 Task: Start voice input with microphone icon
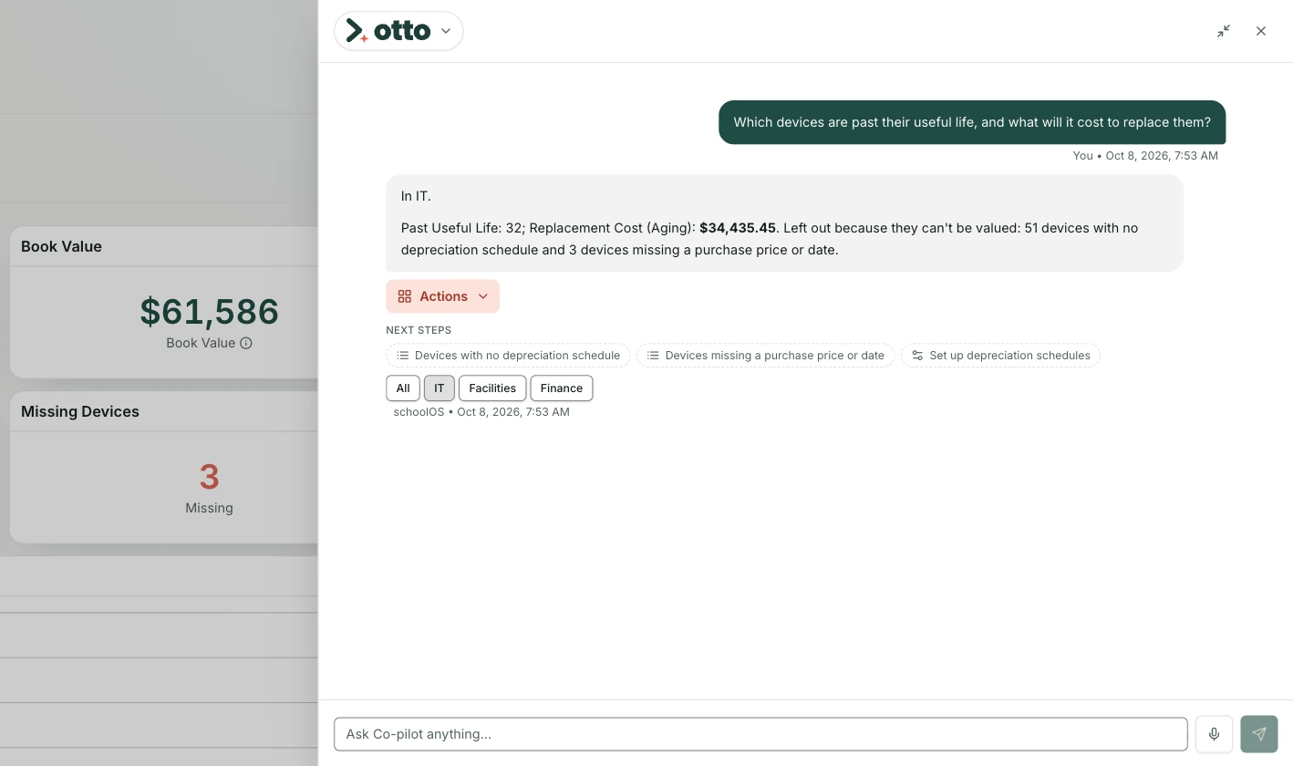point(1214,734)
